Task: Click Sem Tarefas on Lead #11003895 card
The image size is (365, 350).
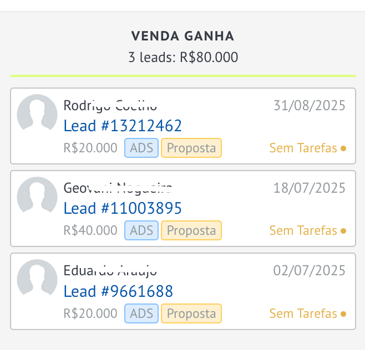Action: click(303, 230)
